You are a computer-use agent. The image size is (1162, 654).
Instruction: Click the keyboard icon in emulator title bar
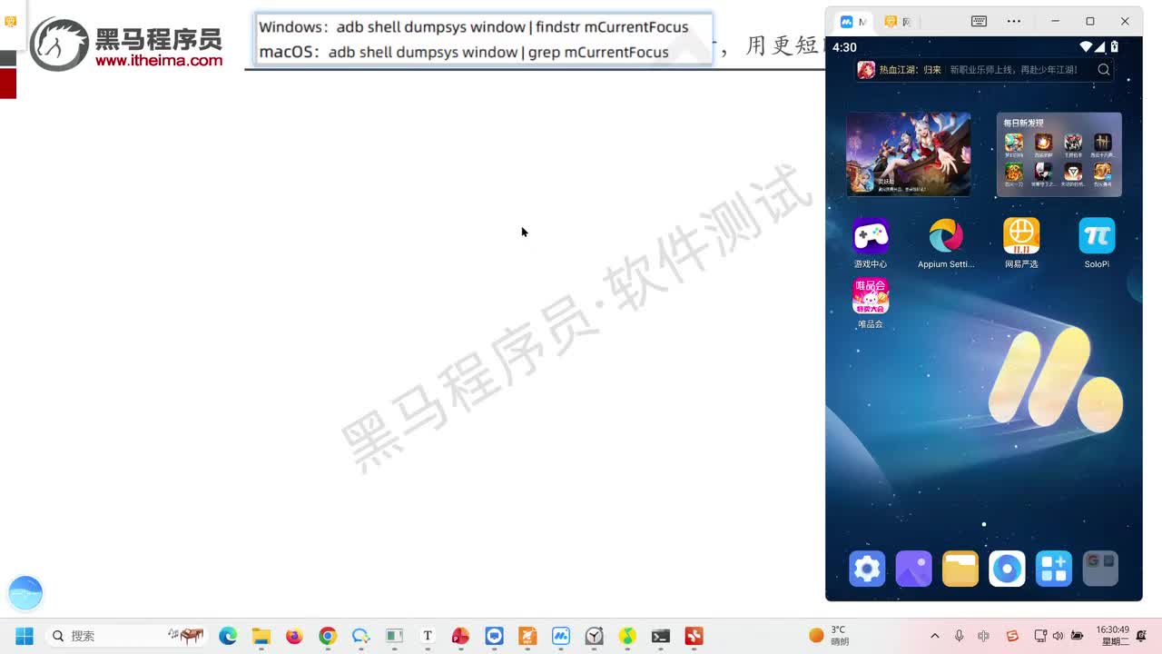(980, 21)
